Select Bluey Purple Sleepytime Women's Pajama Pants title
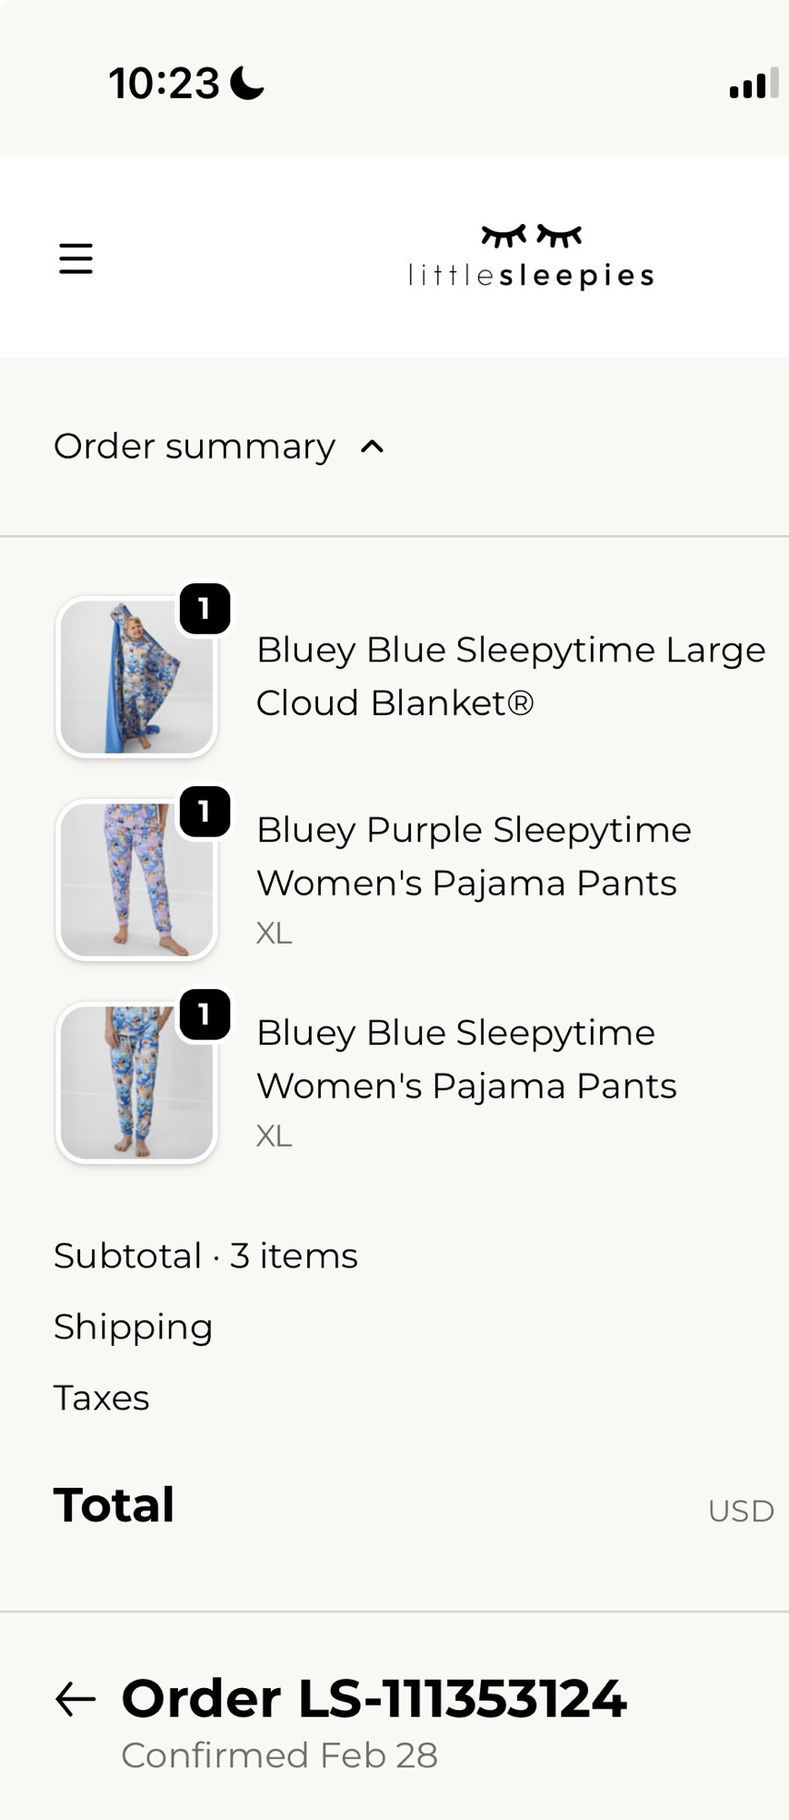This screenshot has width=789, height=1820. point(474,856)
